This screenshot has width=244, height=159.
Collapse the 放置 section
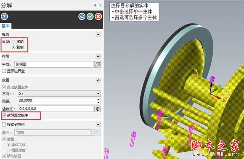(x=98, y=80)
